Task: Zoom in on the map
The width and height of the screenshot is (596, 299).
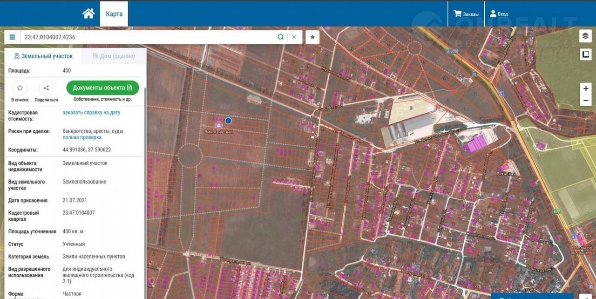Action: tap(585, 88)
